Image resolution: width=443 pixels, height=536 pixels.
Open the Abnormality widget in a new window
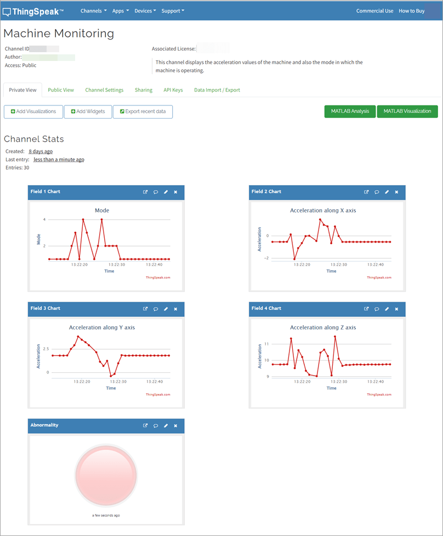coord(145,426)
